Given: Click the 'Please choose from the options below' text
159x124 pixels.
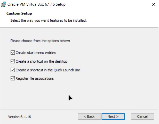Looking at the screenshot, I should point(40,41).
